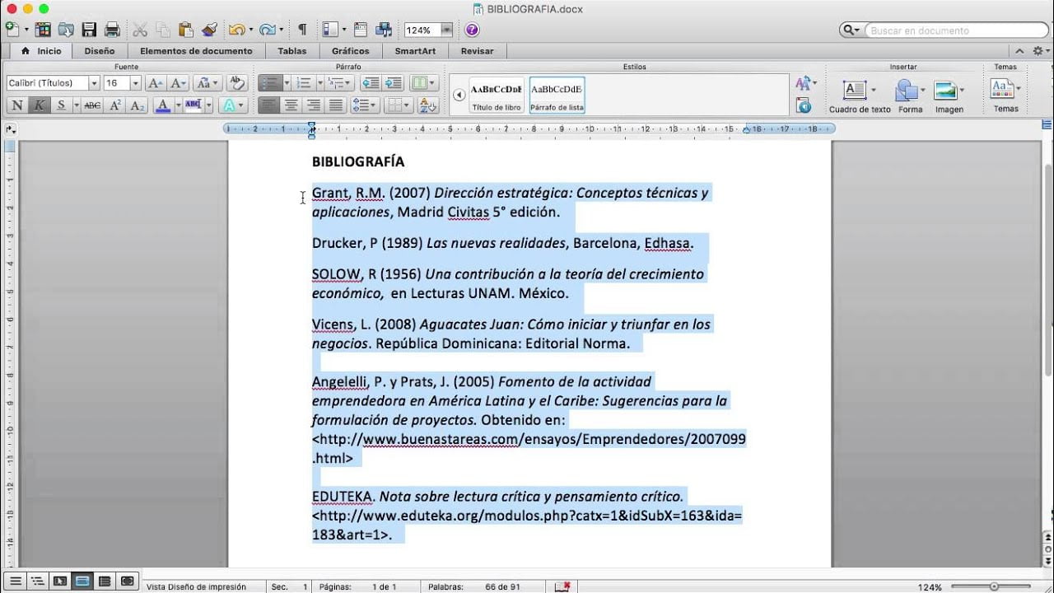This screenshot has width=1054, height=593.
Task: Open the styles manager icon
Action: pyautogui.click(x=804, y=105)
